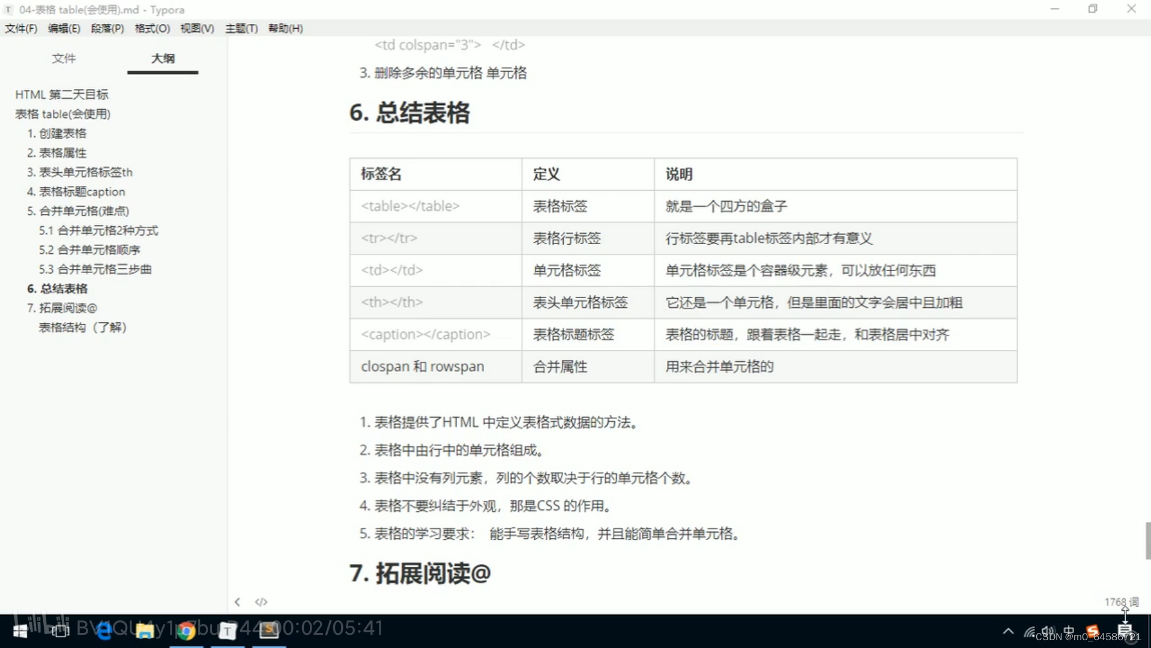Click the vertical scrollbar thumb of the document

(x=1148, y=541)
